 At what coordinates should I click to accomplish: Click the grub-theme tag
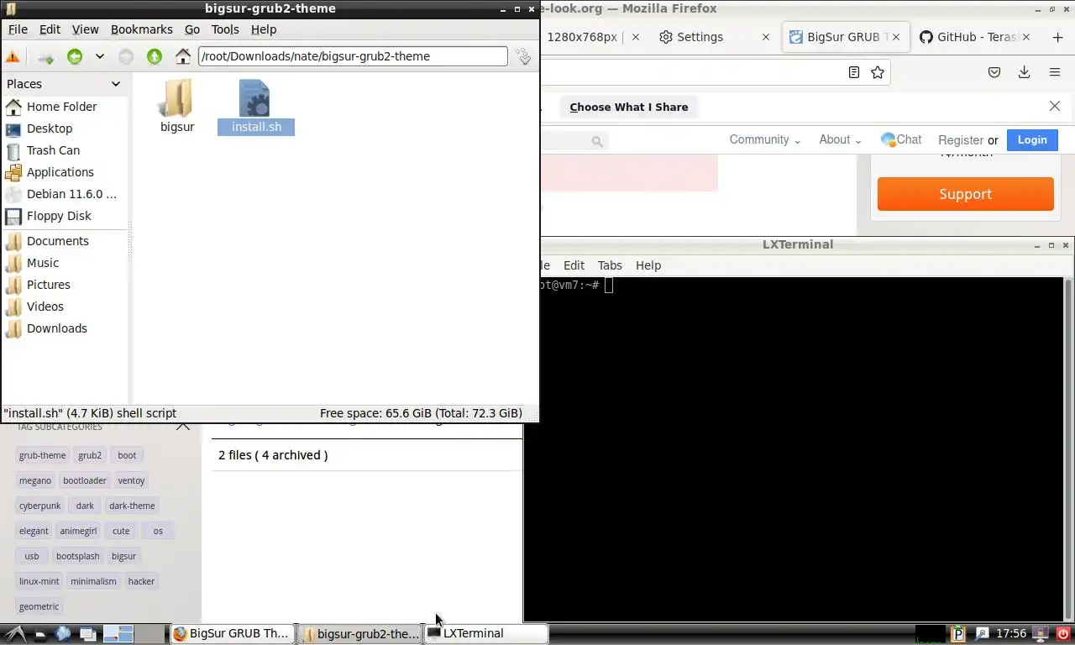click(x=42, y=455)
